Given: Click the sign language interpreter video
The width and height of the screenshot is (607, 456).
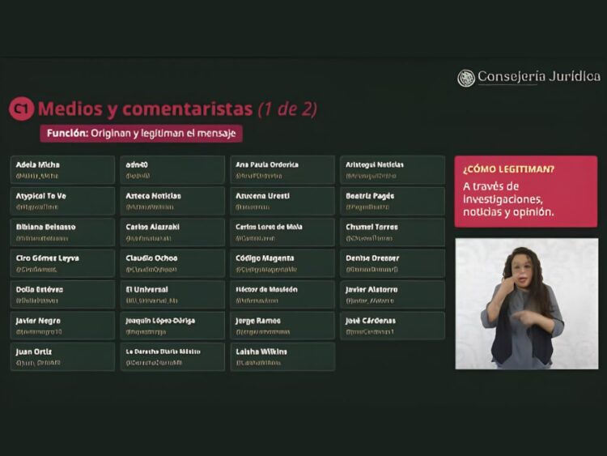Looking at the screenshot, I should tap(527, 304).
